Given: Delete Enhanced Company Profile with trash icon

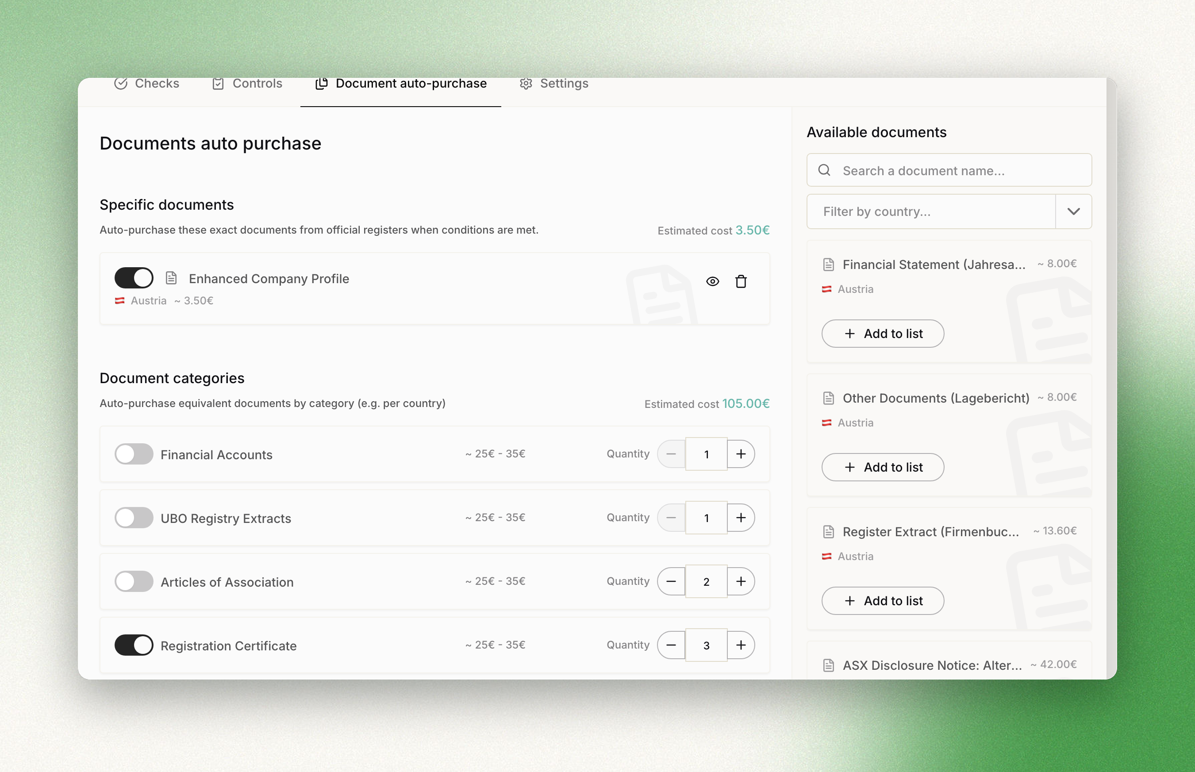Looking at the screenshot, I should point(741,282).
